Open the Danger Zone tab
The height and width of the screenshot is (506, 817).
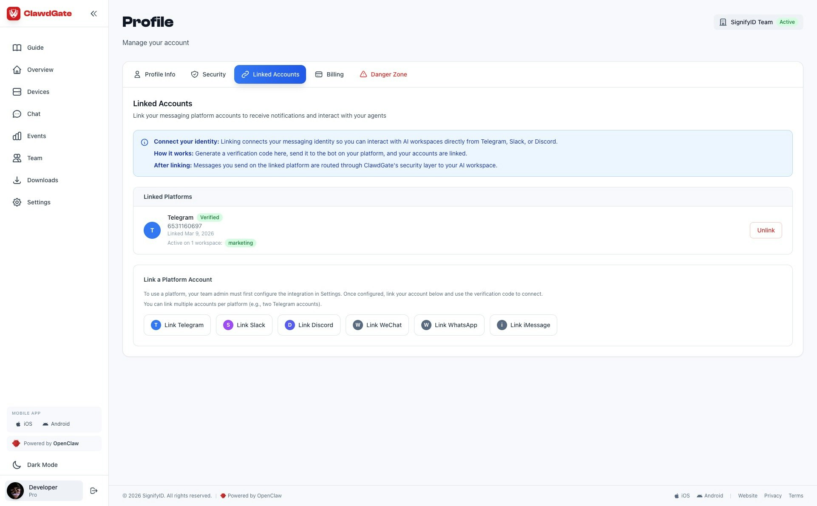383,74
